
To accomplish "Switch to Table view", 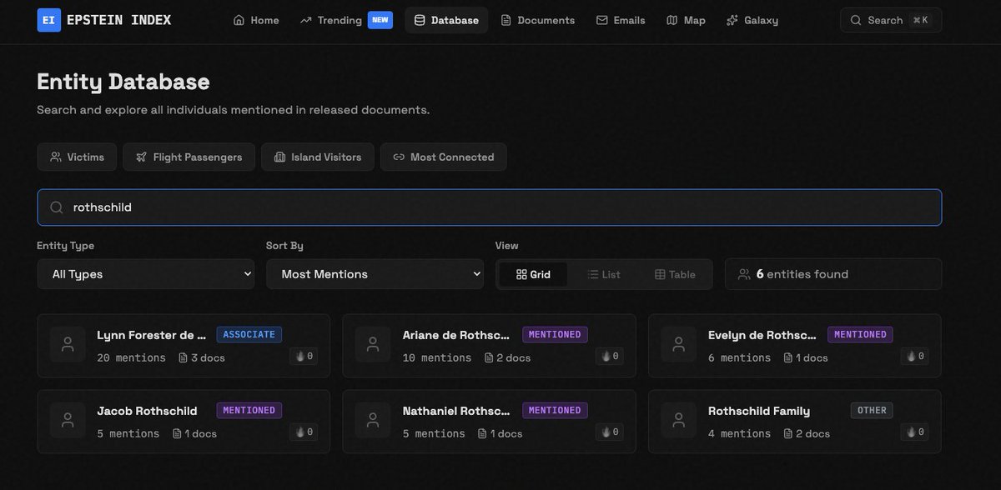I will (675, 274).
